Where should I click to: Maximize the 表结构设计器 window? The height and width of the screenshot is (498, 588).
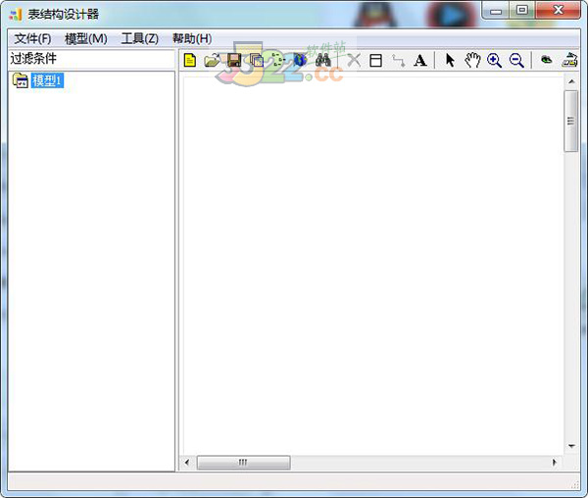pyautogui.click(x=522, y=10)
